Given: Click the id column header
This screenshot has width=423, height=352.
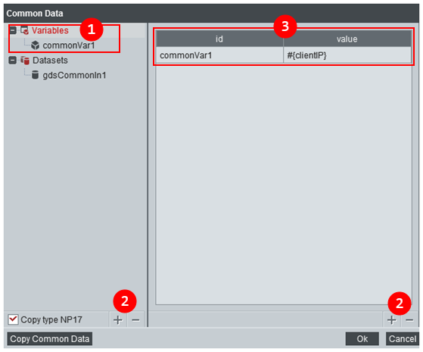Looking at the screenshot, I should [x=219, y=39].
